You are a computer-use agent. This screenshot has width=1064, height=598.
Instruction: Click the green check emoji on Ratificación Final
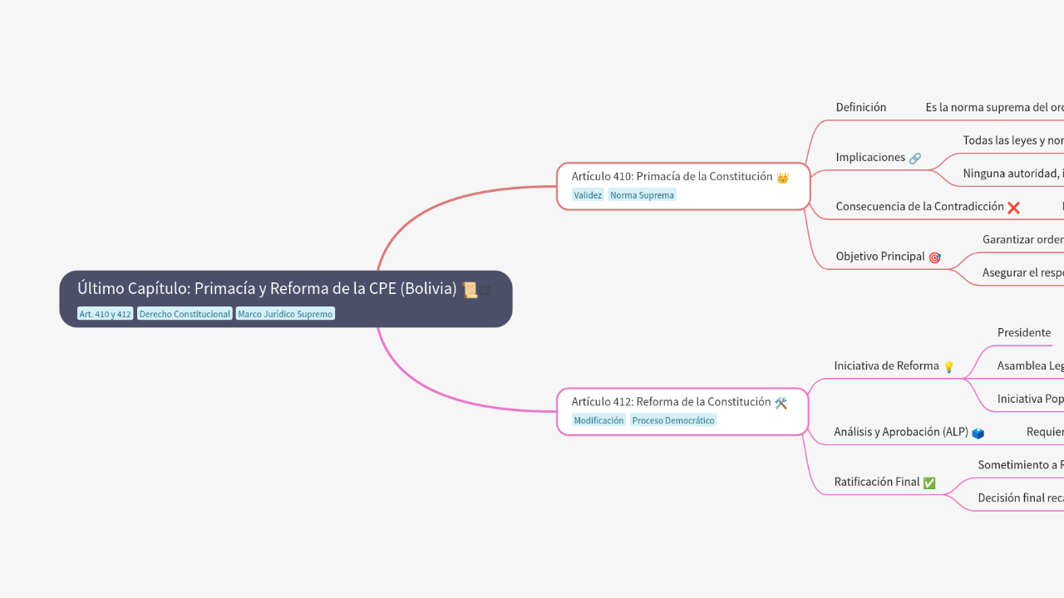[929, 482]
